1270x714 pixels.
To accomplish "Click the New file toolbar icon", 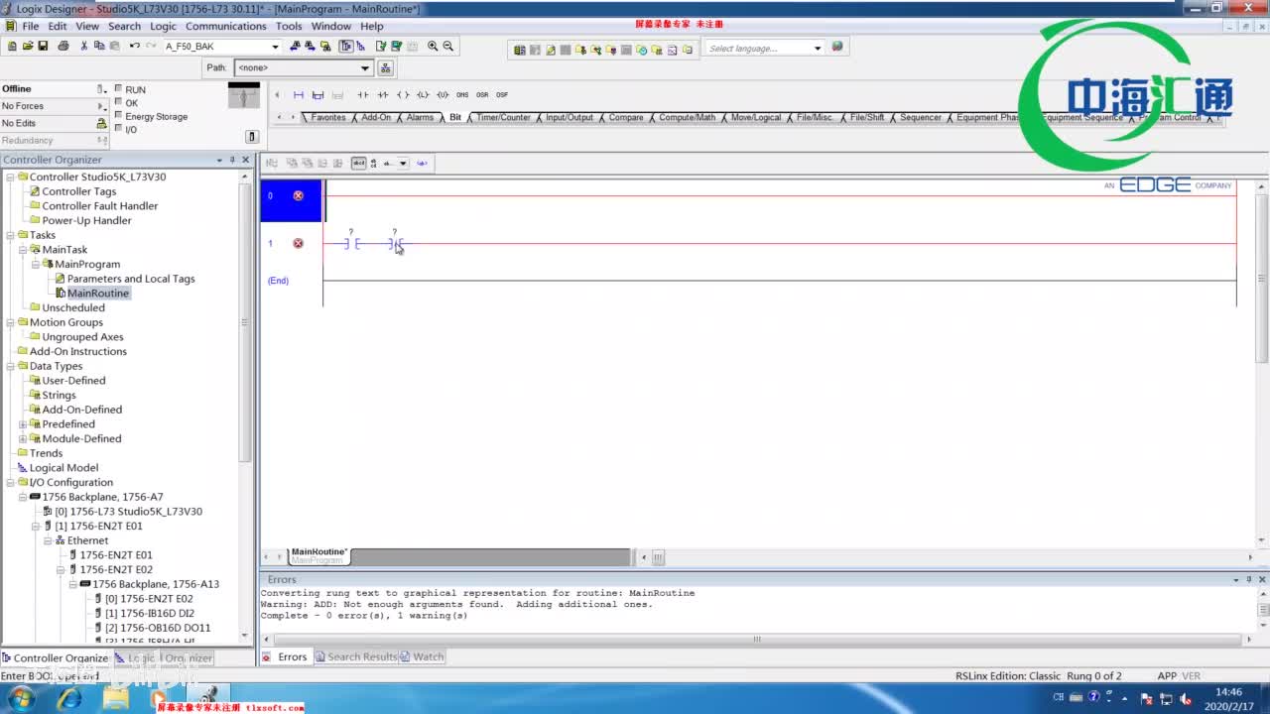I will click(x=12, y=46).
